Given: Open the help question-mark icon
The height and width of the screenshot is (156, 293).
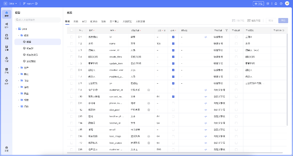Looking at the screenshot, I should coord(281,4).
